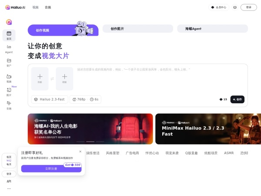The image size is (261, 196).
Task: Switch to the 海螺Agent tab
Action: tap(212, 29)
